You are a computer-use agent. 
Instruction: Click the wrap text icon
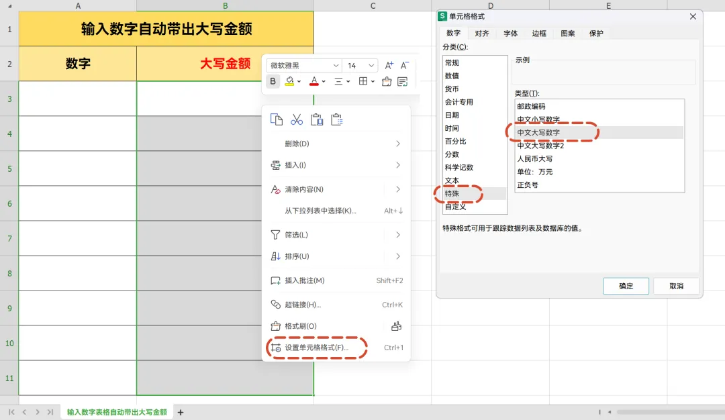pyautogui.click(x=403, y=82)
